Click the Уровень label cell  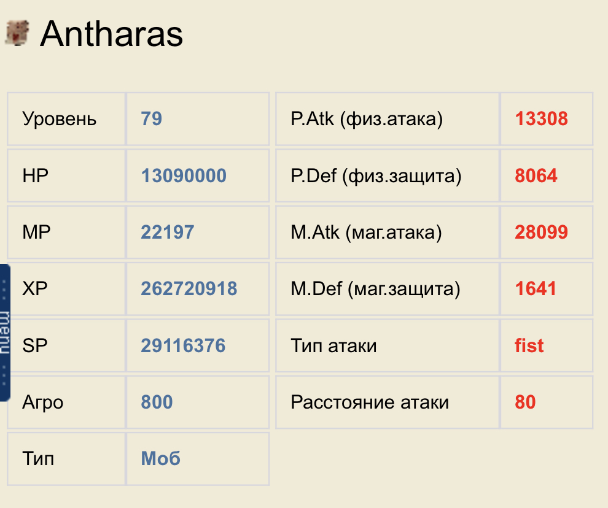tap(66, 119)
